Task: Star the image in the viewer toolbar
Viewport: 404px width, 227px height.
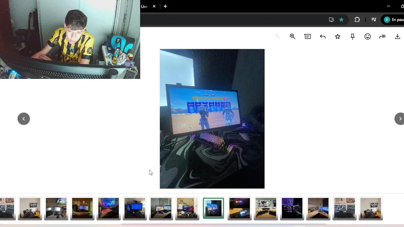Action: point(338,37)
